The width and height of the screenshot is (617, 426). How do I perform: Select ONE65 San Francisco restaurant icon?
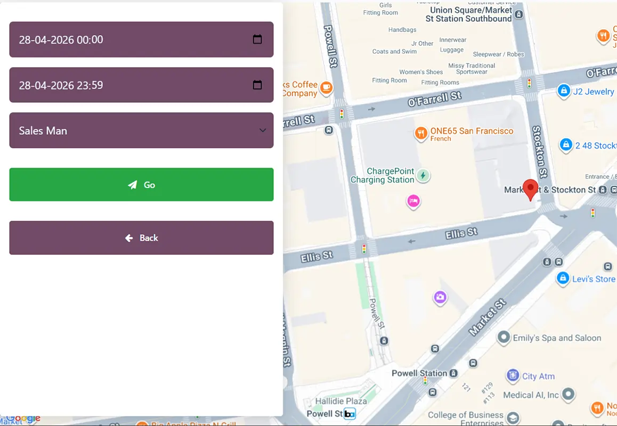click(x=420, y=133)
